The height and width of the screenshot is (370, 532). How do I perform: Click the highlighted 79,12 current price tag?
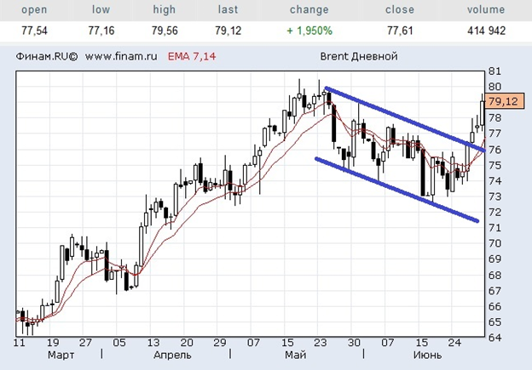[505, 102]
